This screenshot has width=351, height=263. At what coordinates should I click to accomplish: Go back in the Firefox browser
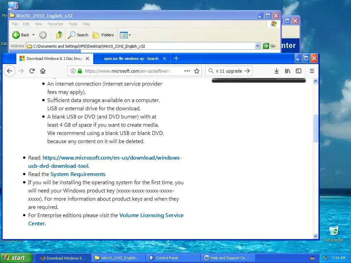9,71
